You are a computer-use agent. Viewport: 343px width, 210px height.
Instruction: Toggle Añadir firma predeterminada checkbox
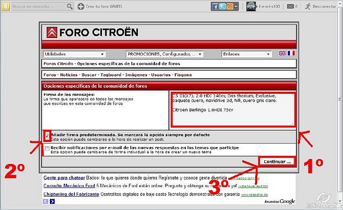pyautogui.click(x=47, y=136)
